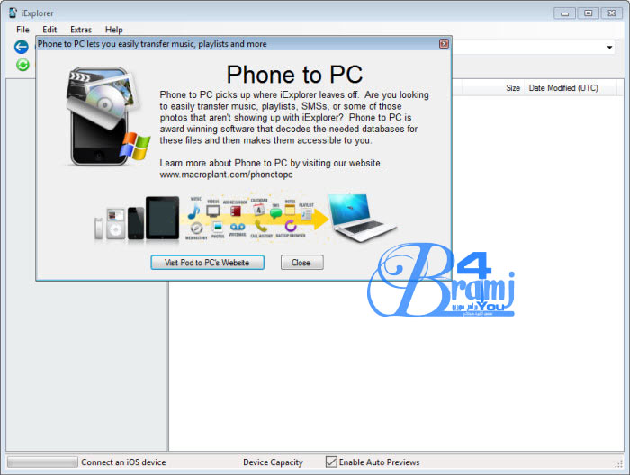Toggle Enable Auto Previews checkbox

(331, 462)
